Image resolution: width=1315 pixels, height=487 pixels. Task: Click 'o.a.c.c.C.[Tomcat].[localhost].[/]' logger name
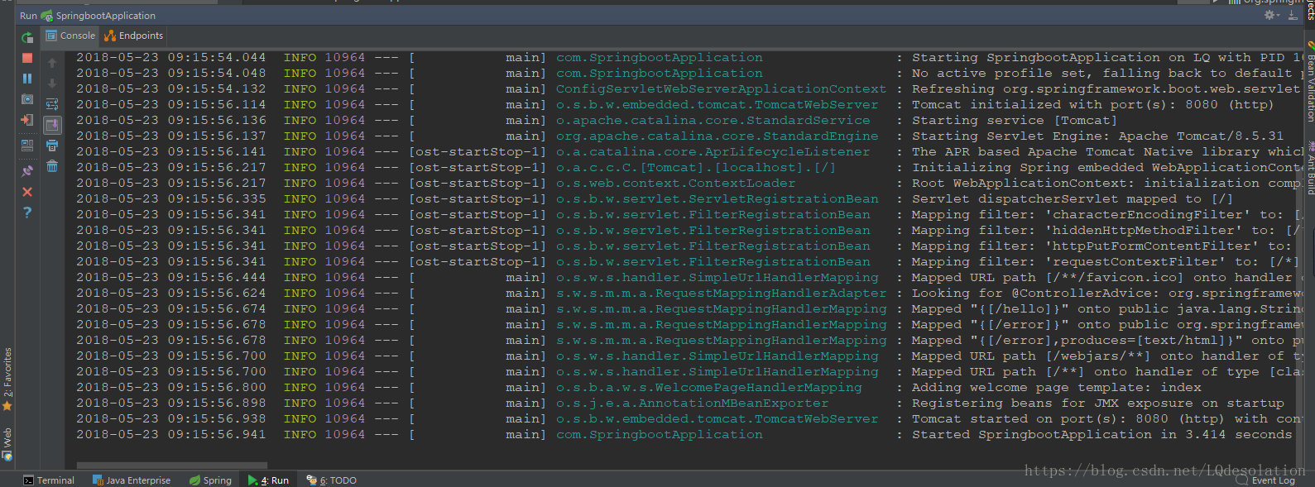696,168
